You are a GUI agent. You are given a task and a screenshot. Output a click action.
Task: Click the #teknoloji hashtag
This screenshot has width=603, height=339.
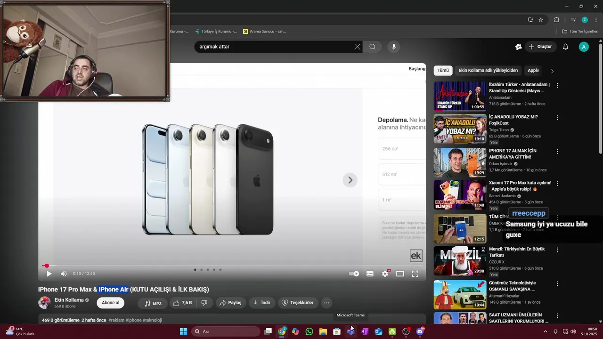click(x=152, y=320)
